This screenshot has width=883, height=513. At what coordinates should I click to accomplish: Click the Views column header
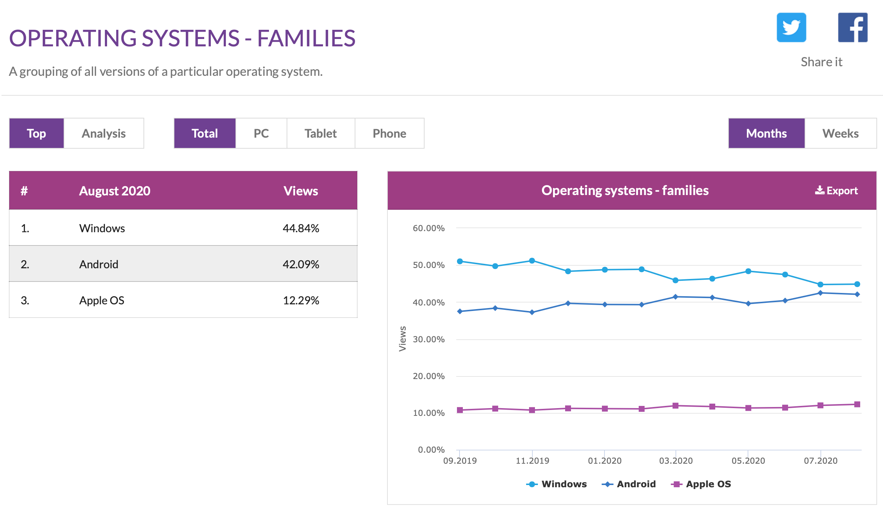point(301,191)
